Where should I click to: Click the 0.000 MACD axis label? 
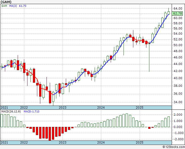[x=178, y=127]
